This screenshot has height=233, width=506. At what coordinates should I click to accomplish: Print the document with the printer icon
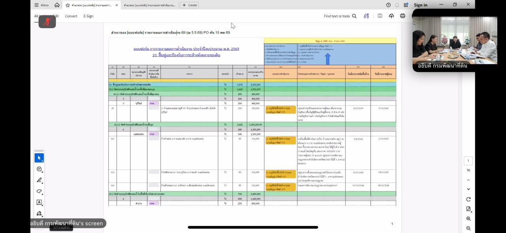point(402,16)
